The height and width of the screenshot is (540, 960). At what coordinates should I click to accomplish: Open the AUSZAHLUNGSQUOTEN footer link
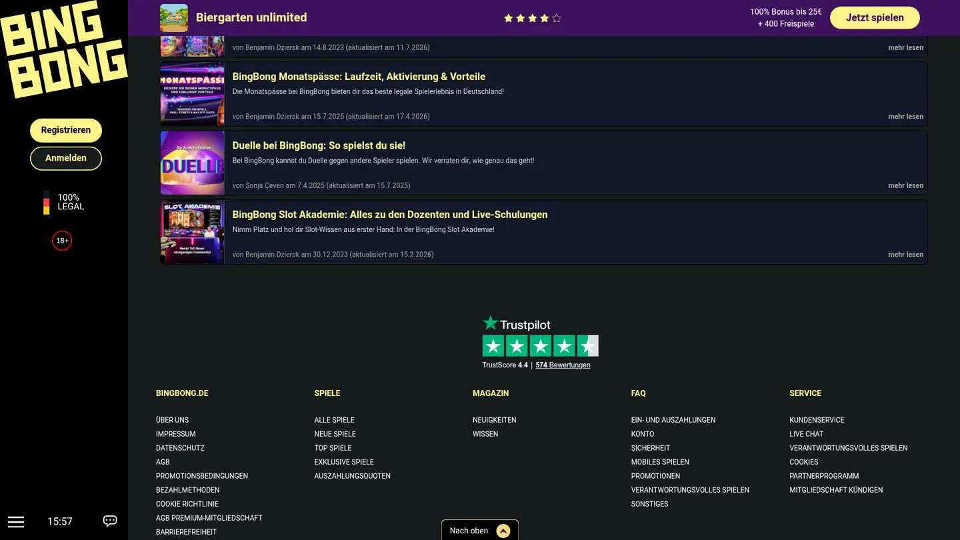(352, 476)
